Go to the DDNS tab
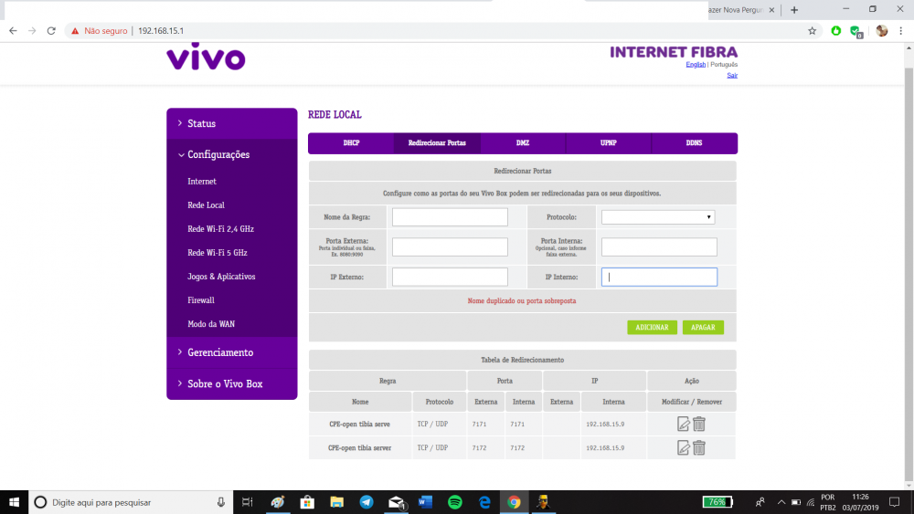Screen dimensions: 914x514 (695, 143)
